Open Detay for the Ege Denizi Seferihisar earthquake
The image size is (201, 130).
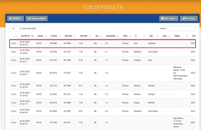click(14, 123)
